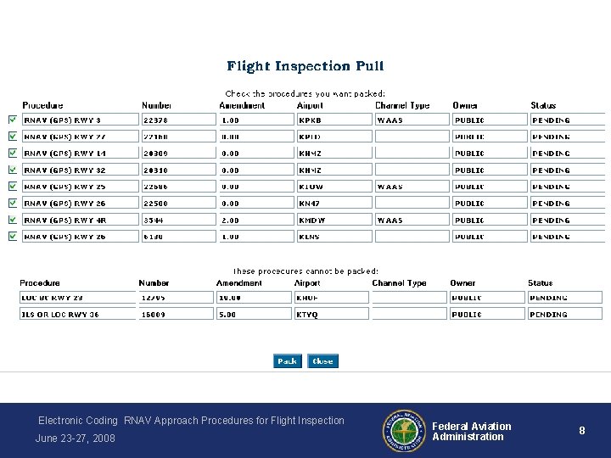The width and height of the screenshot is (611, 458).
Task: Click the Federal Aviation Administration seal logo
Action: 401,431
